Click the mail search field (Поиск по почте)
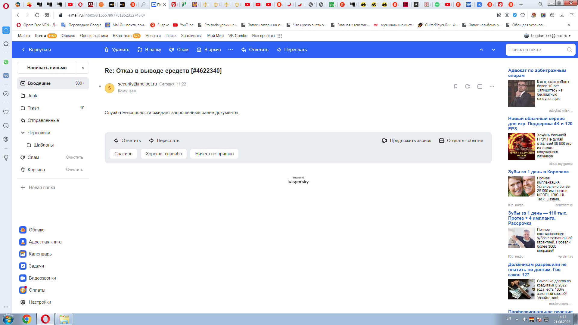This screenshot has width=578, height=325. click(536, 50)
